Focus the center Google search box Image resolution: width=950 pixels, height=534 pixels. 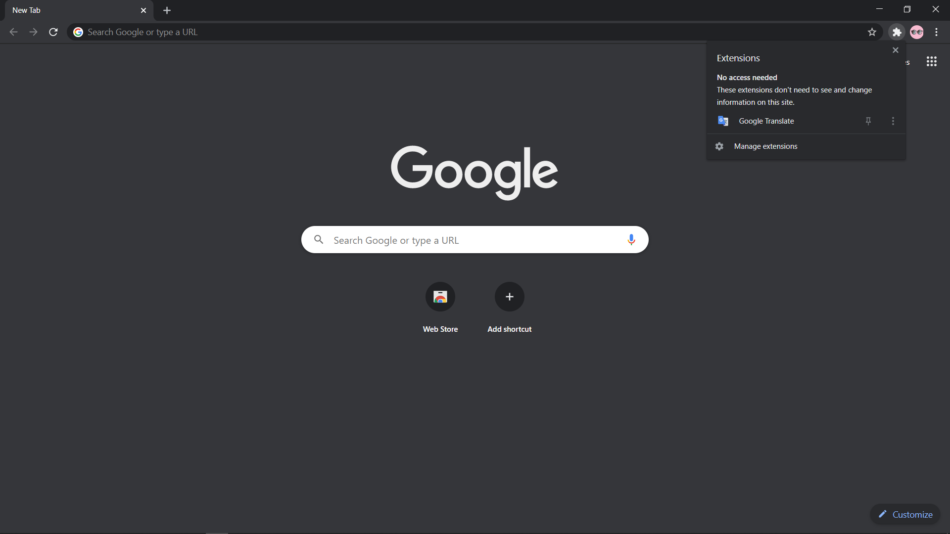[475, 240]
